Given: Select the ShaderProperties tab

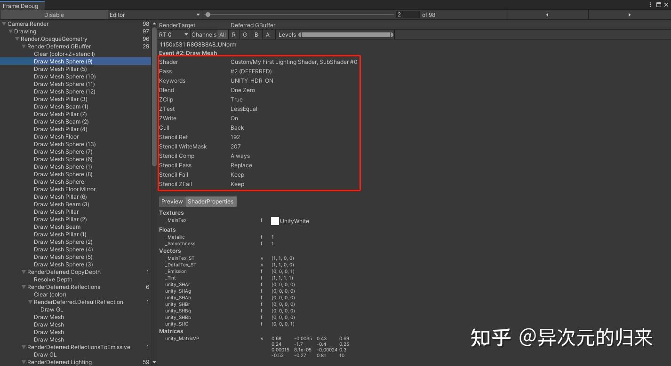Looking at the screenshot, I should [211, 201].
